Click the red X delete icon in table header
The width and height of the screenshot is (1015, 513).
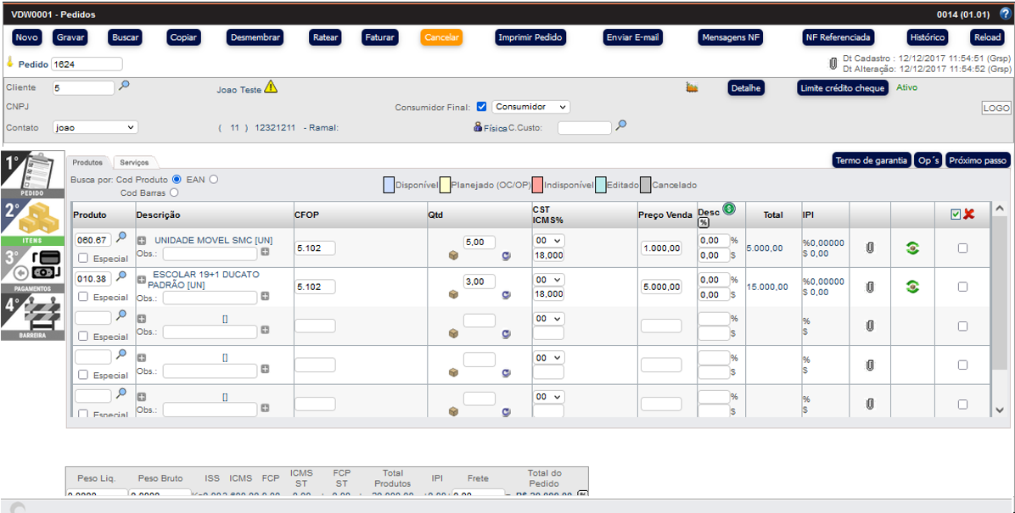pyautogui.click(x=968, y=215)
